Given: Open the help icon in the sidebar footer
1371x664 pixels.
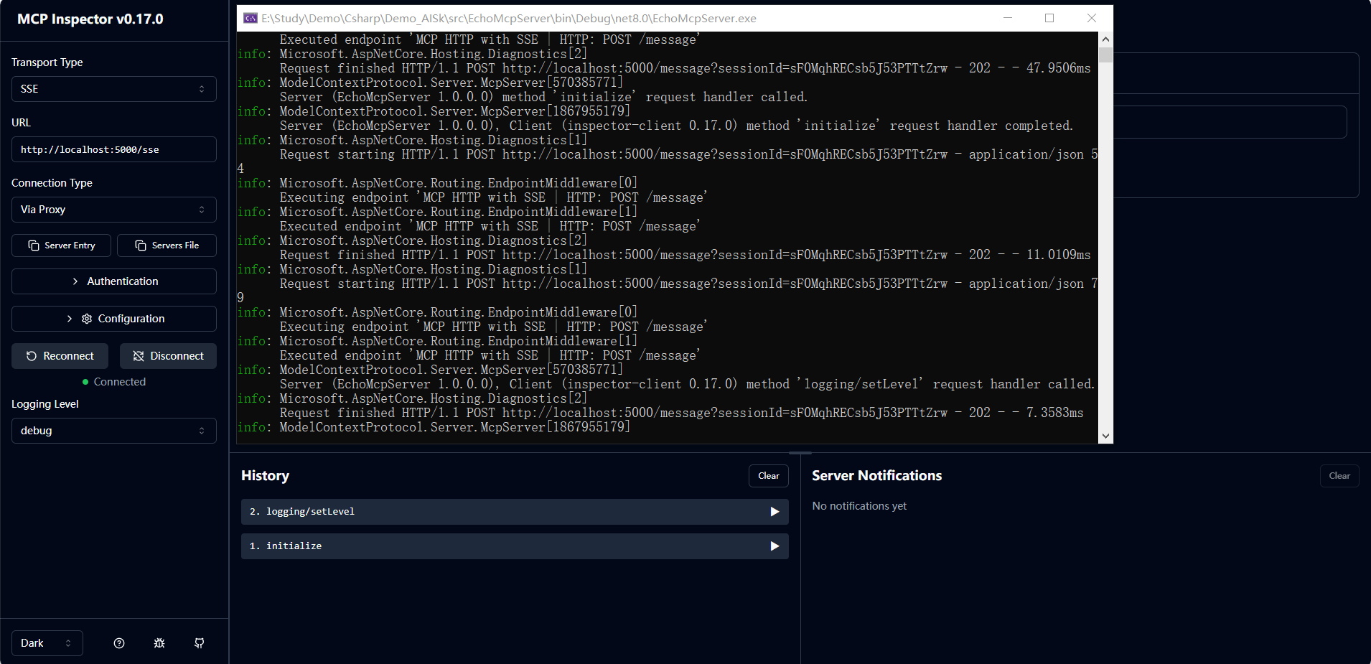Looking at the screenshot, I should 119,643.
